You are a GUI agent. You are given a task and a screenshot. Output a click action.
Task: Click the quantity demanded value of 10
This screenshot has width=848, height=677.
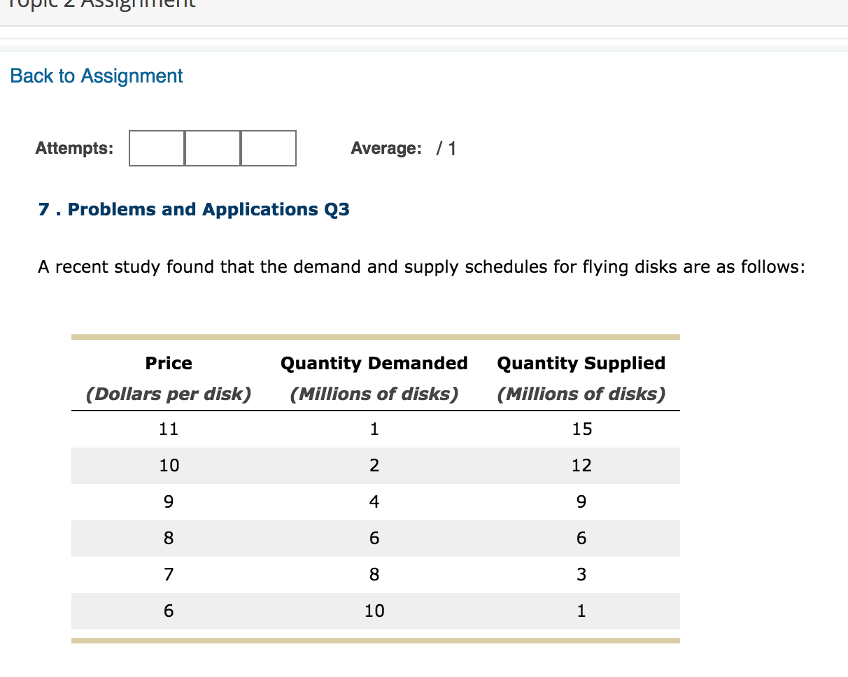[x=374, y=611]
